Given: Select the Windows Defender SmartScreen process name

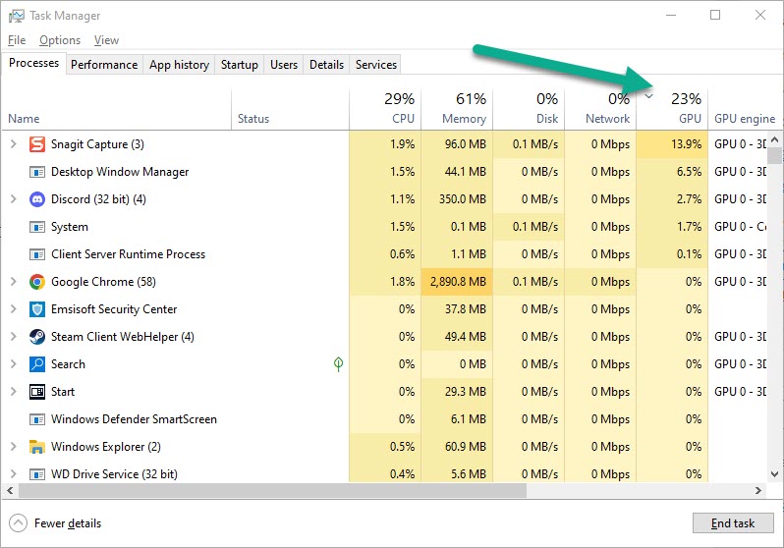Looking at the screenshot, I should pyautogui.click(x=134, y=419).
